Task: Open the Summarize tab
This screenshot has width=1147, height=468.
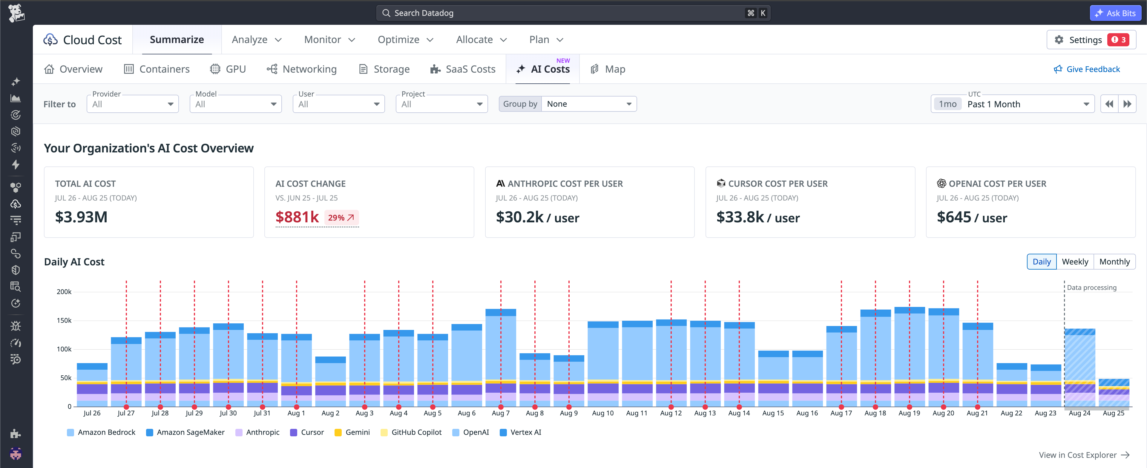Action: point(177,40)
